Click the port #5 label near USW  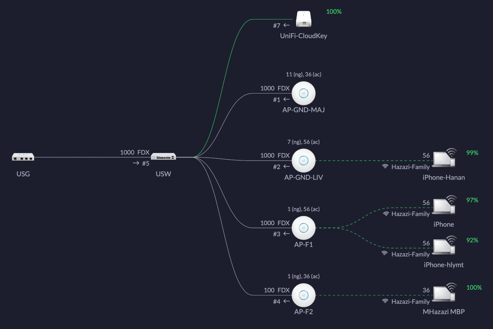(x=145, y=163)
